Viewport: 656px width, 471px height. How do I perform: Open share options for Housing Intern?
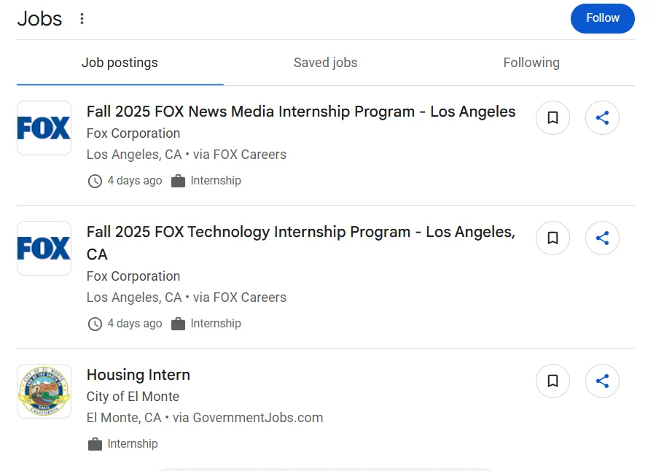[x=602, y=381]
